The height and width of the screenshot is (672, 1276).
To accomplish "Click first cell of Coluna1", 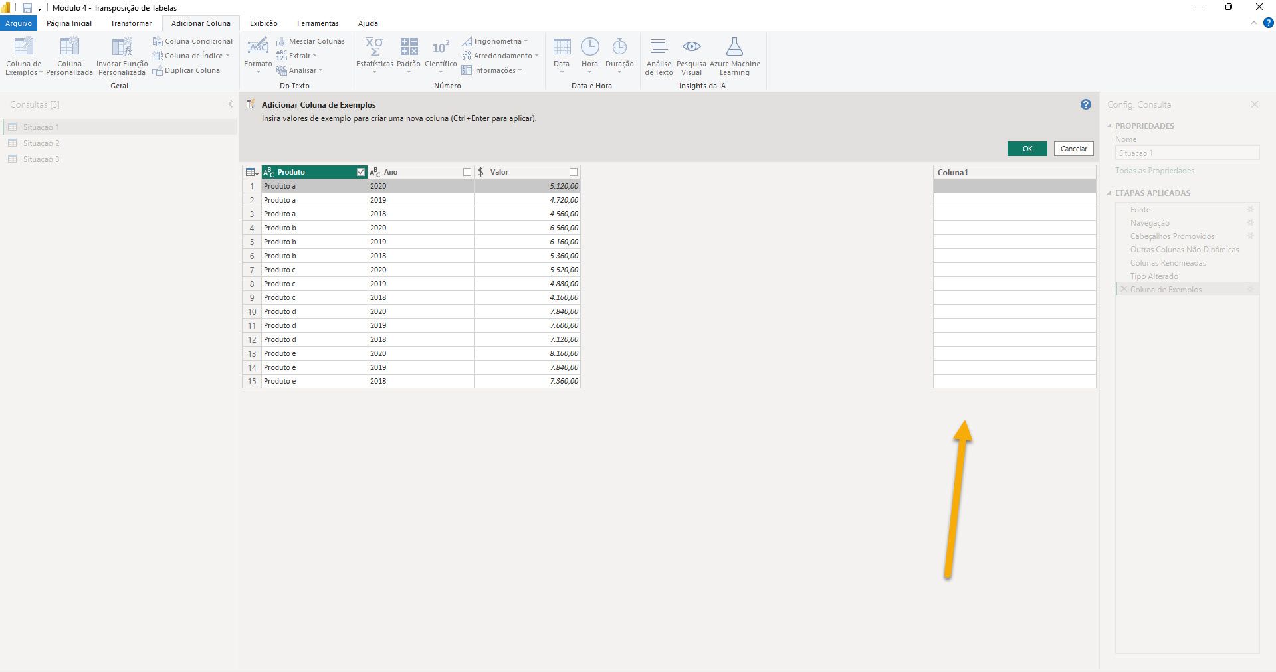I will (1014, 186).
